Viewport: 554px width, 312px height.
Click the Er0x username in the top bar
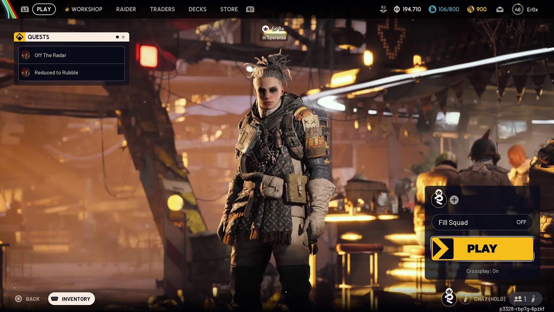pos(532,9)
